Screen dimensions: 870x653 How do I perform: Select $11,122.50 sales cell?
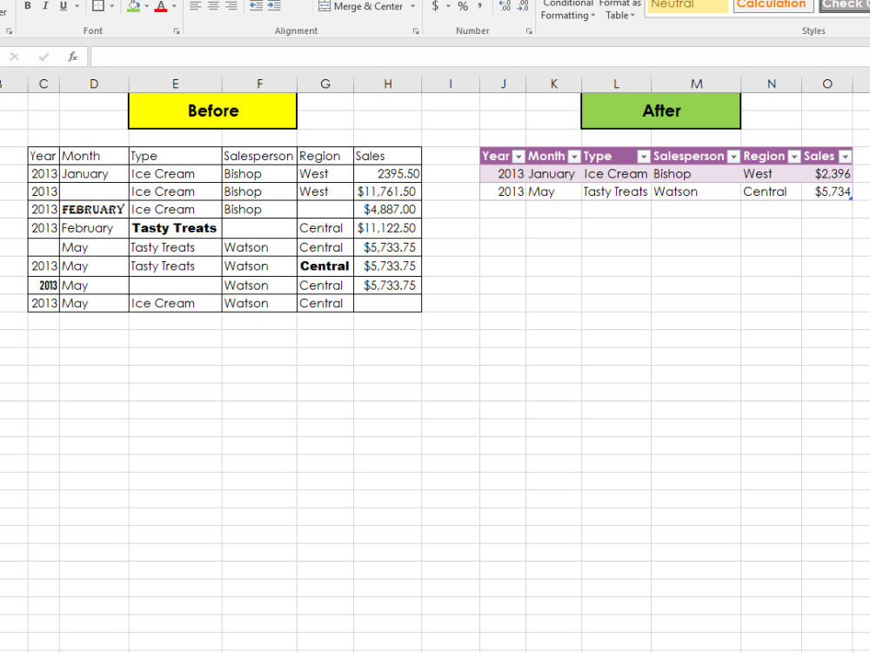pos(387,227)
